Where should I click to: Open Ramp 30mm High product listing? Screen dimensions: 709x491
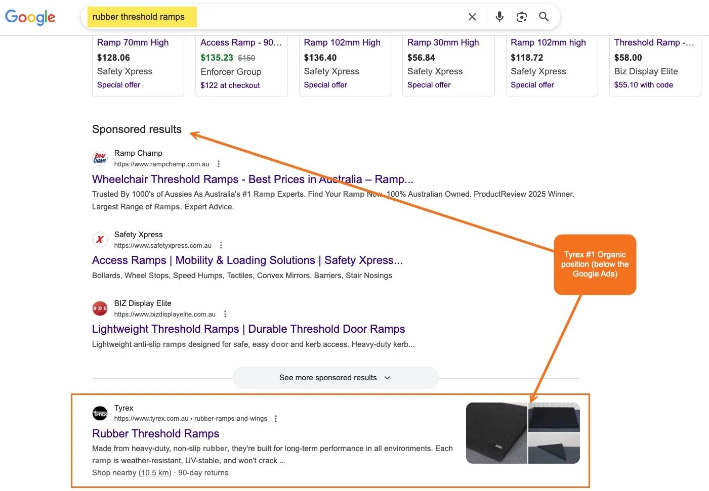pyautogui.click(x=443, y=42)
